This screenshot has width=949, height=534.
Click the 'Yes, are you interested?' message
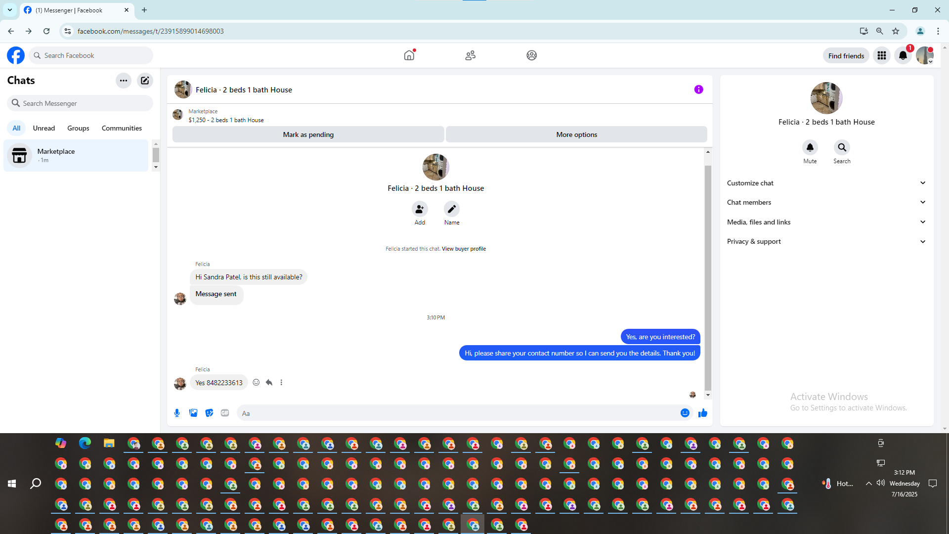(x=660, y=337)
